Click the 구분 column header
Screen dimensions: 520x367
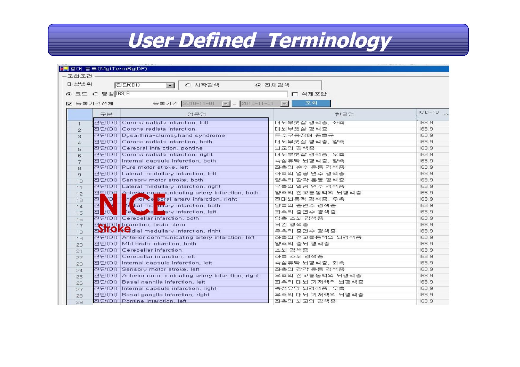pyautogui.click(x=106, y=114)
